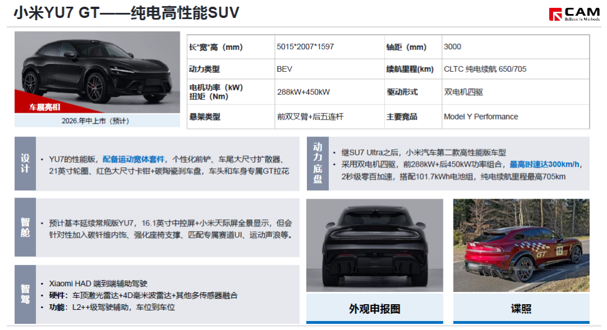Click the blue text 配备运动宽体套件

[x=134, y=159]
